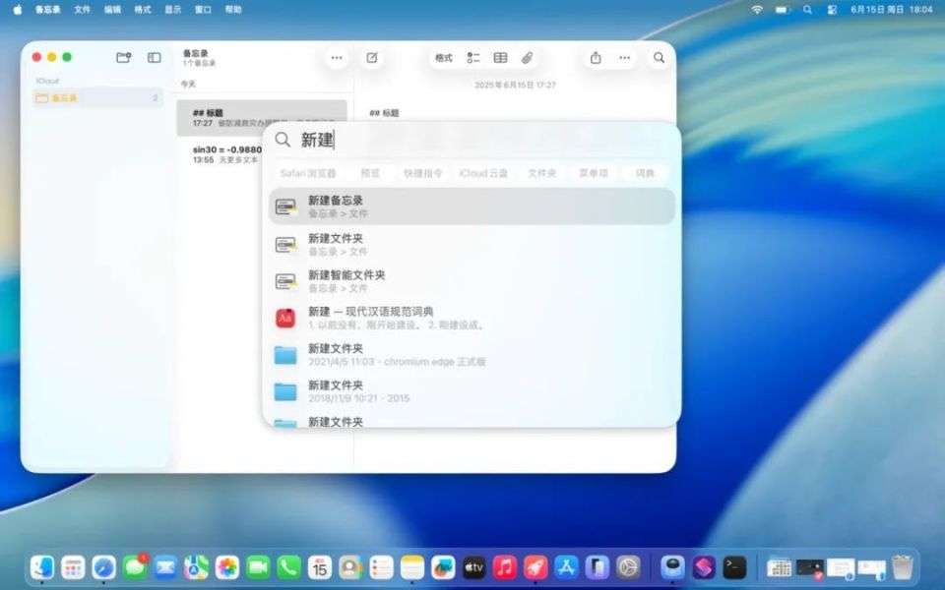Open 新建文件夹 result dated 2021/4/5

472,355
